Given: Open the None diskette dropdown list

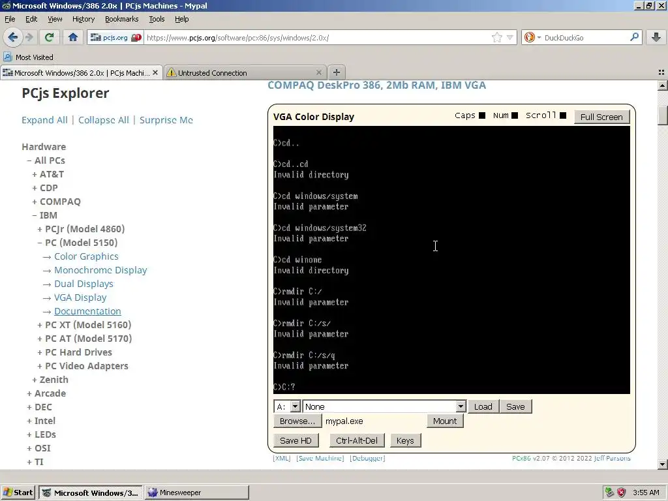Looking at the screenshot, I should pyautogui.click(x=461, y=406).
